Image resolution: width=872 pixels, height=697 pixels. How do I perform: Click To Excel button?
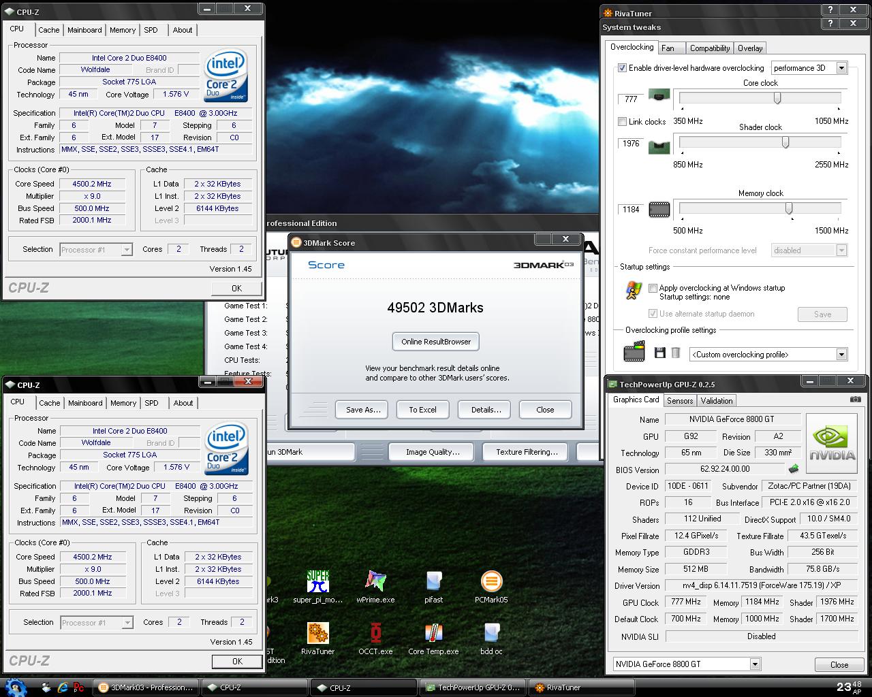[x=422, y=410]
